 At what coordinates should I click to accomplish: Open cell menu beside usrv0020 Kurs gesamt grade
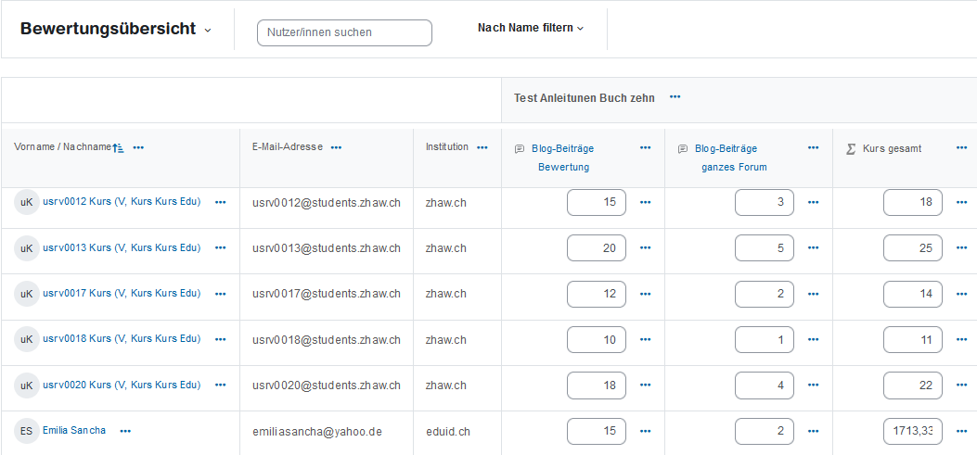962,385
